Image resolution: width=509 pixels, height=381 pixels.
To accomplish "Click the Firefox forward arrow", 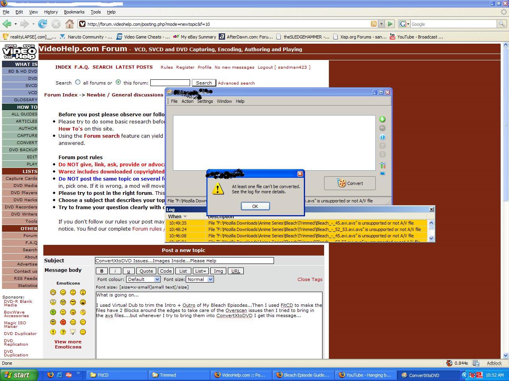I will click(25, 24).
